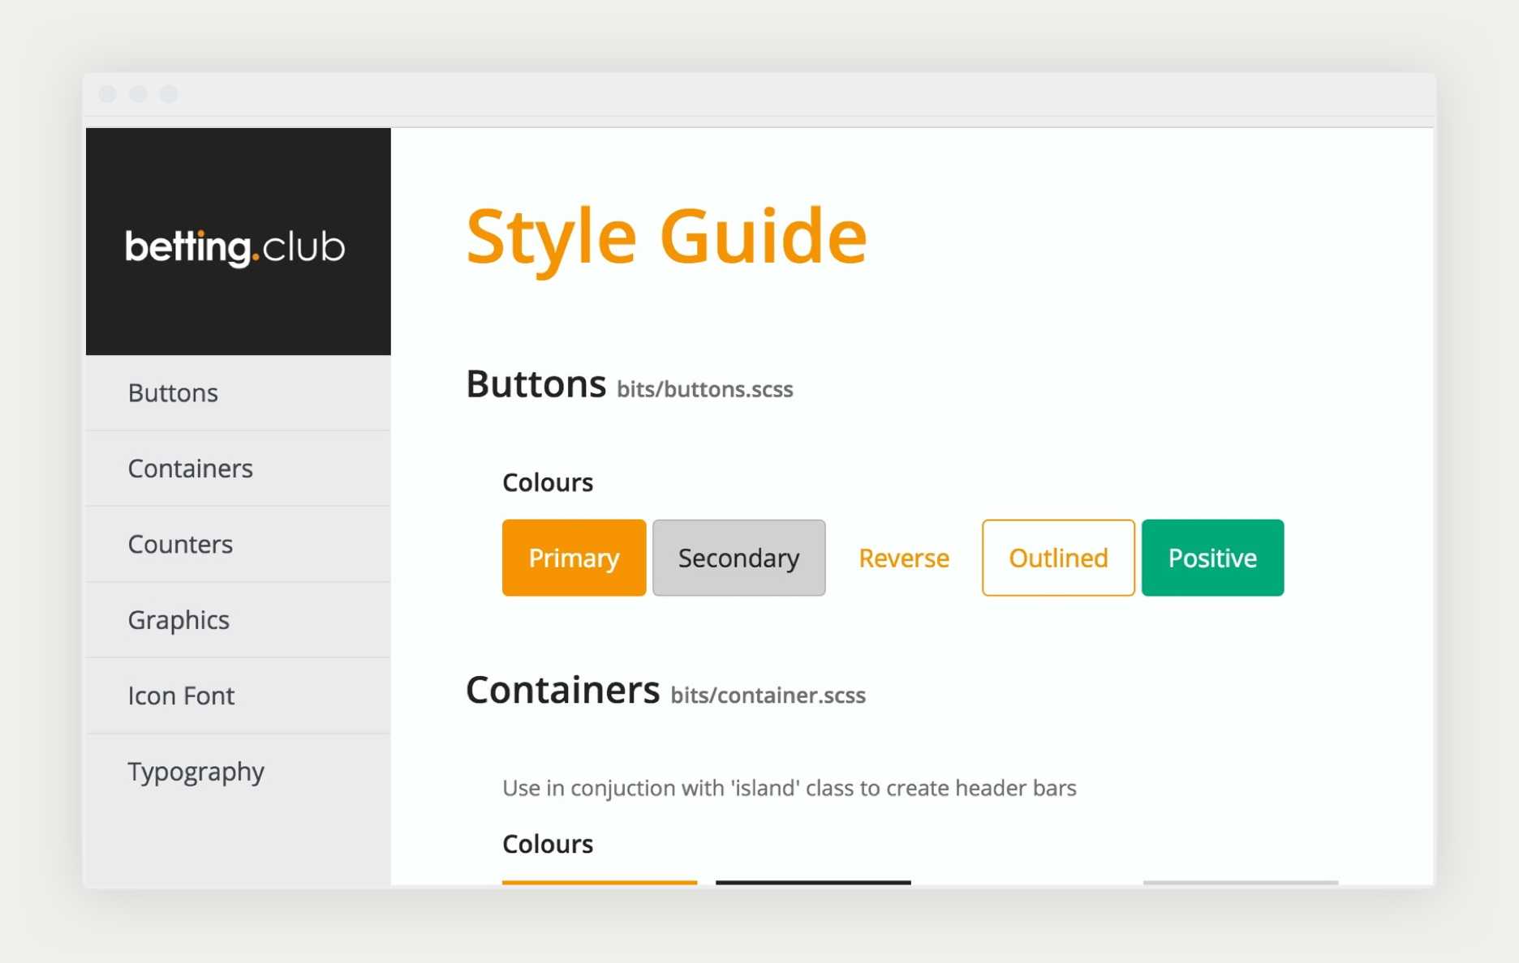Go to Containers in the sidebar
Image resolution: width=1519 pixels, height=963 pixels.
190,469
